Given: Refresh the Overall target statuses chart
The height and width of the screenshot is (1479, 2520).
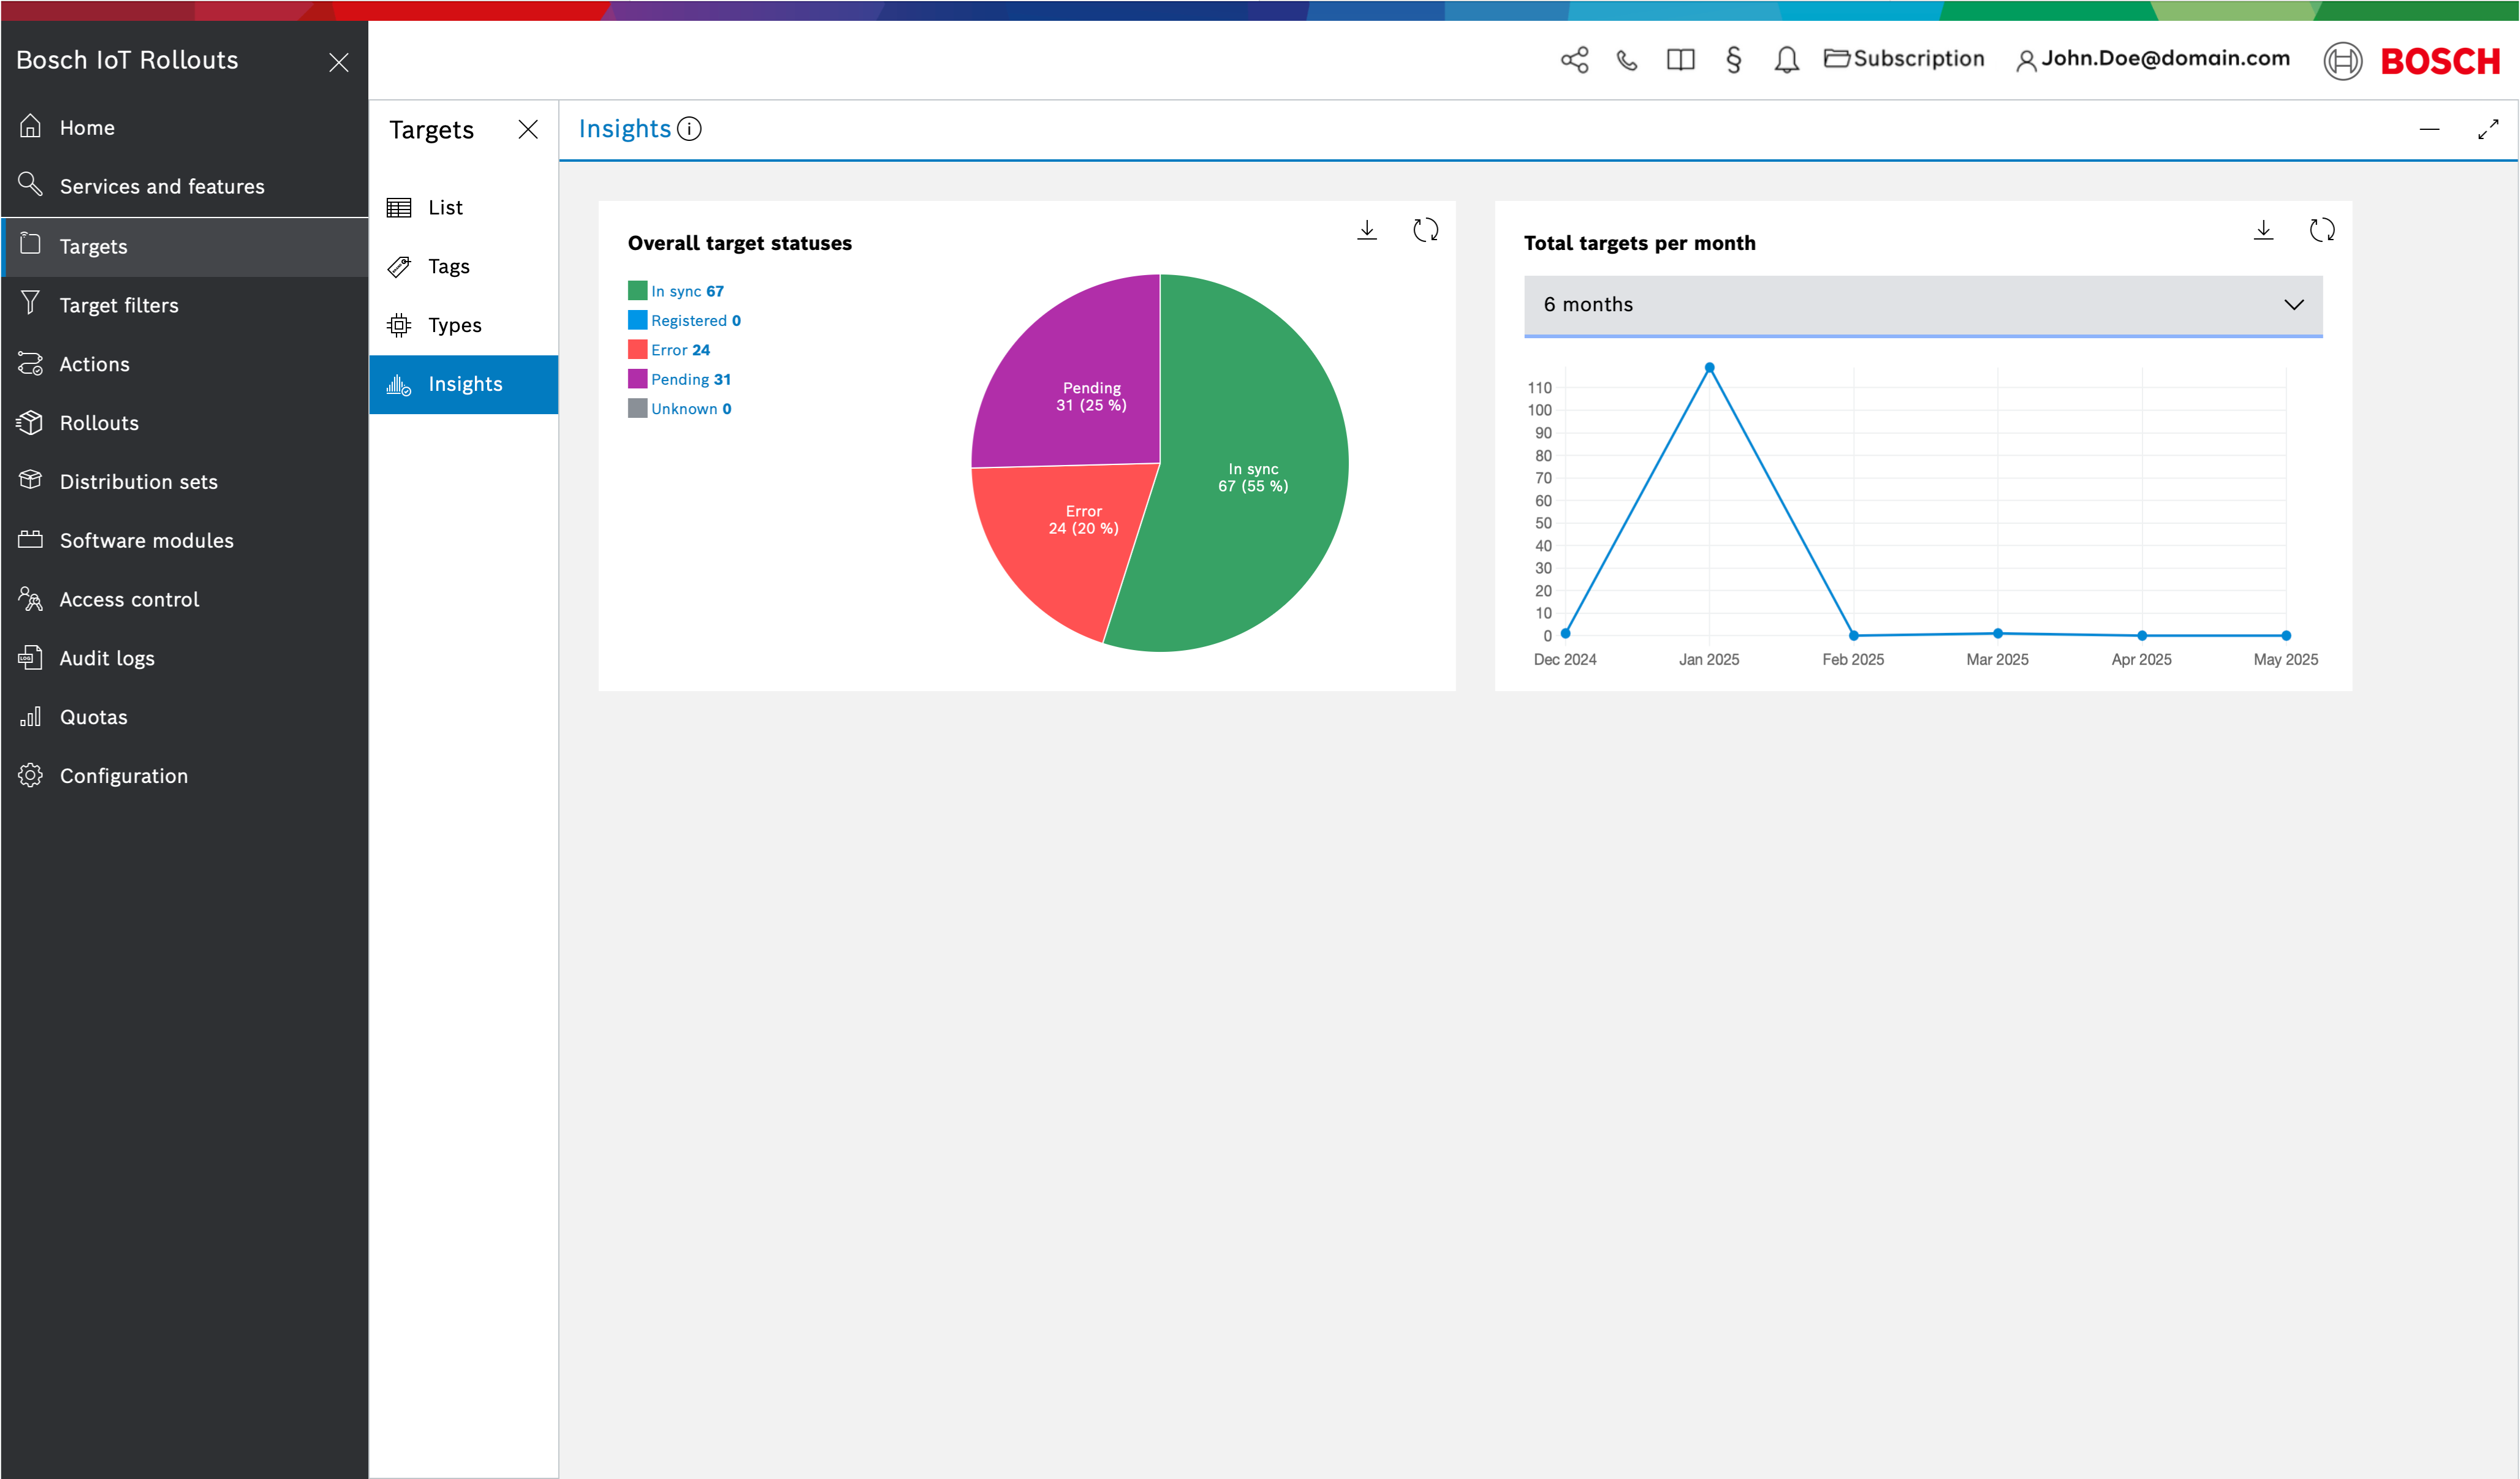Looking at the screenshot, I should click(x=1425, y=230).
